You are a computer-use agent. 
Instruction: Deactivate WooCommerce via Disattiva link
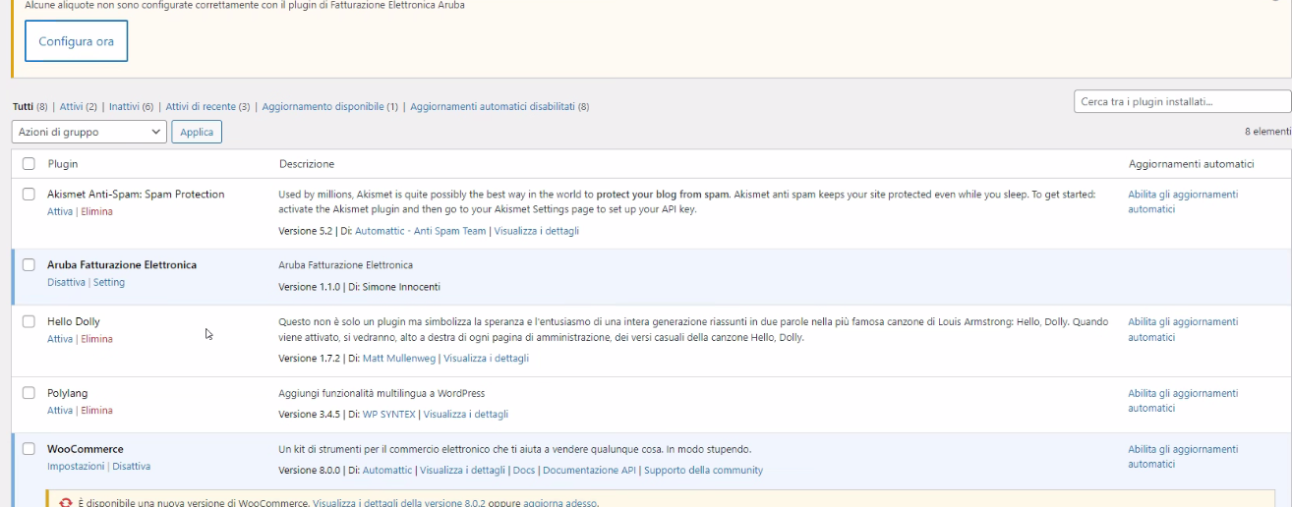(x=131, y=467)
